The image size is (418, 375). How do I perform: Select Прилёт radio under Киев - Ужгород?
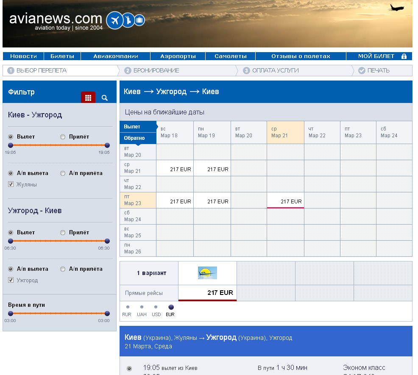click(63, 137)
